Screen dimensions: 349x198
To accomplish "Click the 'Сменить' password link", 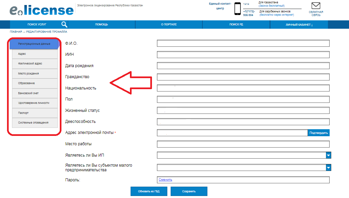I will 165,180.
